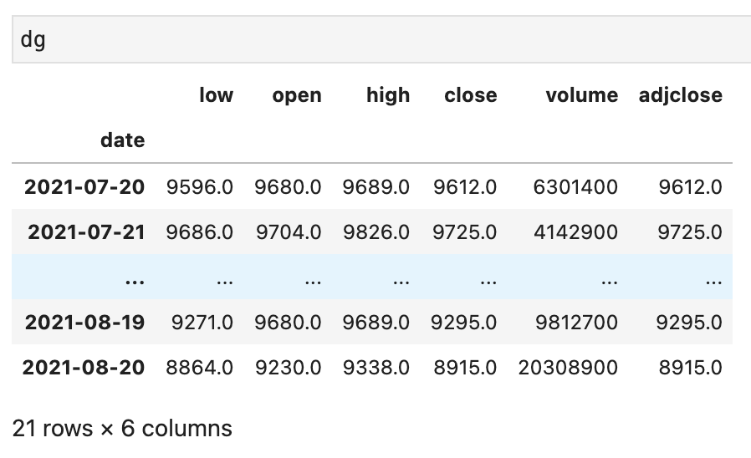Click the volume value 6301400
751x458 pixels.
(x=575, y=186)
